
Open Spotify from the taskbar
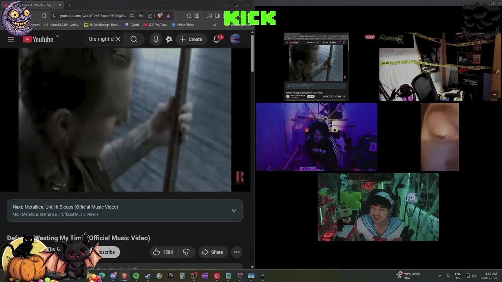(x=136, y=276)
